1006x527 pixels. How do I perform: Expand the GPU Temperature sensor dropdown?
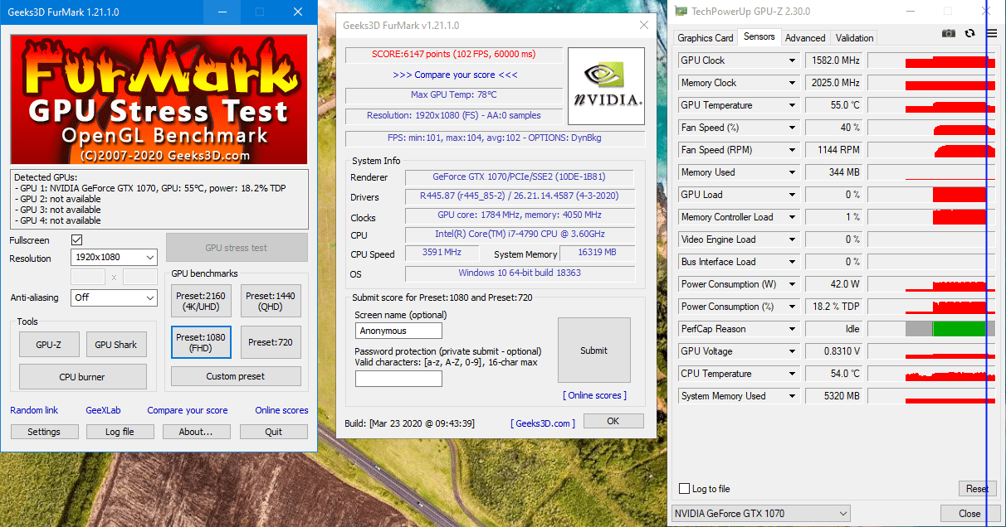click(792, 105)
